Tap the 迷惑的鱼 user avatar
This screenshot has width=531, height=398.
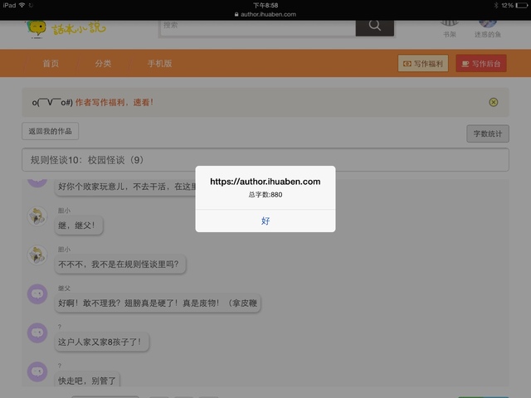tap(487, 27)
